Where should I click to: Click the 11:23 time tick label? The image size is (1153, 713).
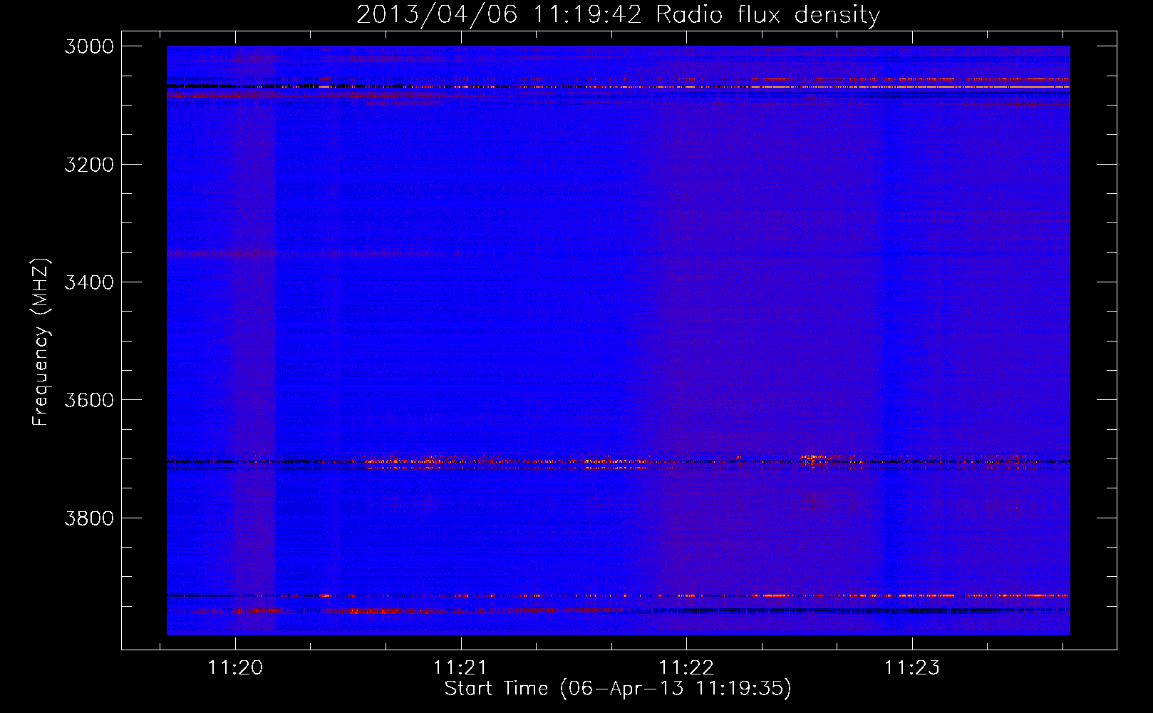tap(912, 668)
